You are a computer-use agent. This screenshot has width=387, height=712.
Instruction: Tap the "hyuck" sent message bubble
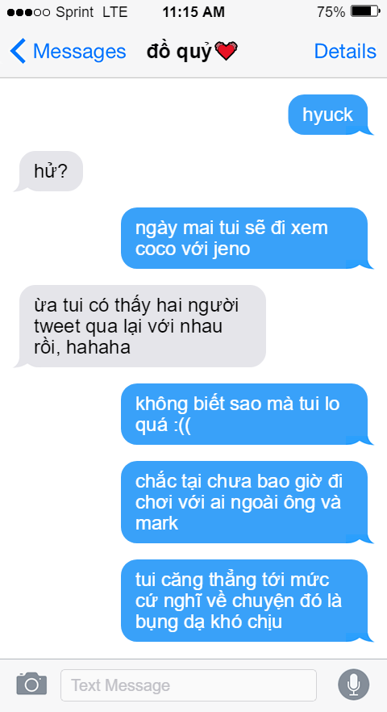click(x=331, y=115)
